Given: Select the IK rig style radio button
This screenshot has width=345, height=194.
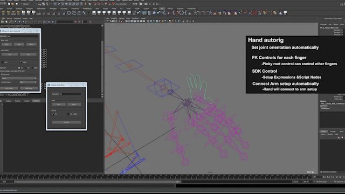Looking at the screenshot, I should click(19, 68).
